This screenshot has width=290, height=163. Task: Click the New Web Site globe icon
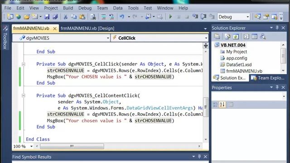(x=18, y=17)
